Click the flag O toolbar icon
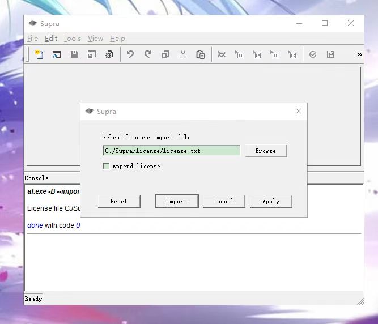378x324 pixels. 274,55
